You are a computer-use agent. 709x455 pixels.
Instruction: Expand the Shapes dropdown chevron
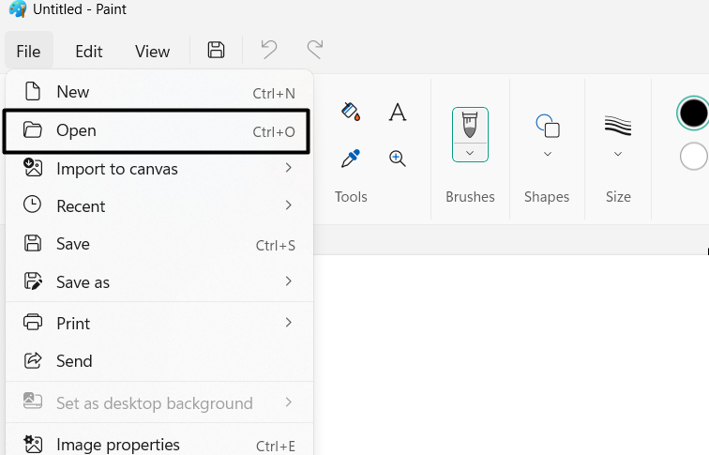(548, 154)
